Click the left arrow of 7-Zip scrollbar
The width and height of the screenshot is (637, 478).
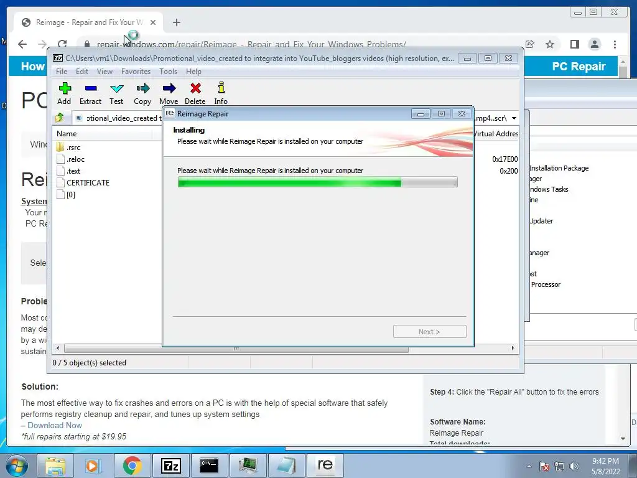pyautogui.click(x=58, y=349)
